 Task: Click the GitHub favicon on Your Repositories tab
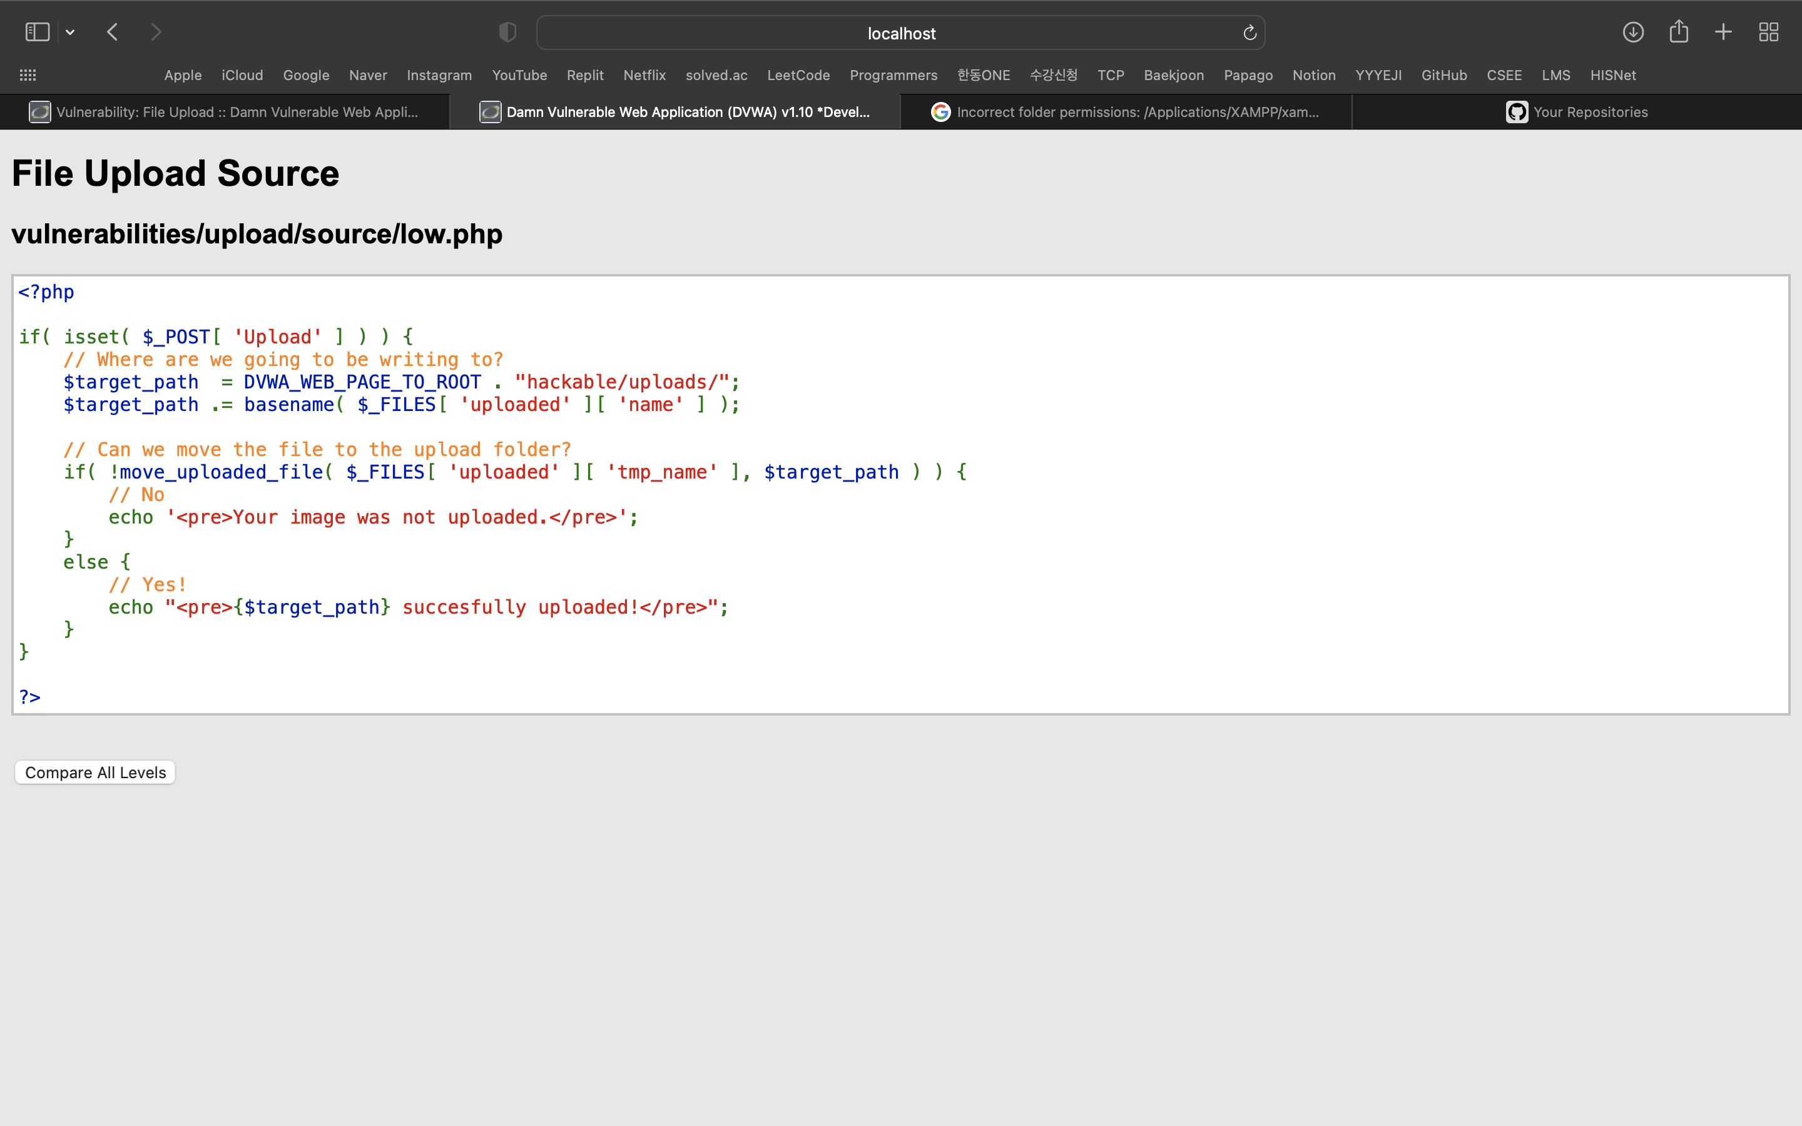point(1517,112)
